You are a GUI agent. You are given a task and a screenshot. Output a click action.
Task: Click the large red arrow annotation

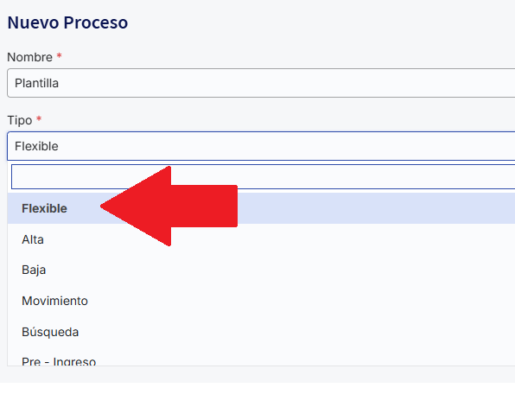point(168,206)
